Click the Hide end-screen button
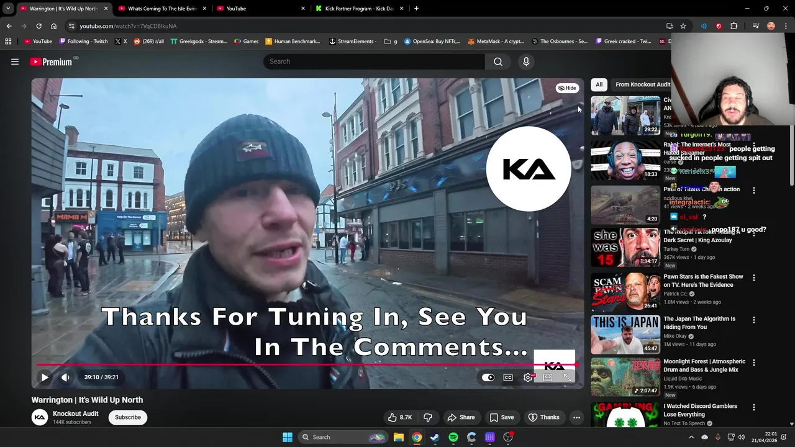795x447 pixels. [x=567, y=88]
